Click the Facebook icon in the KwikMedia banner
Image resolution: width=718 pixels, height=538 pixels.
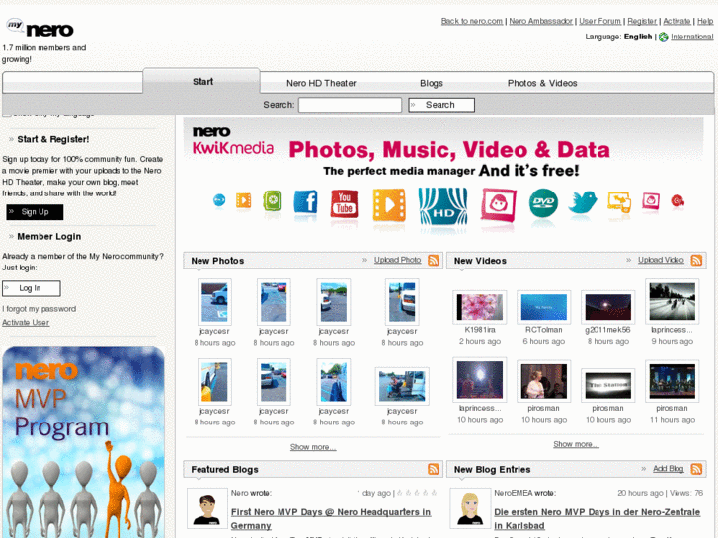305,201
